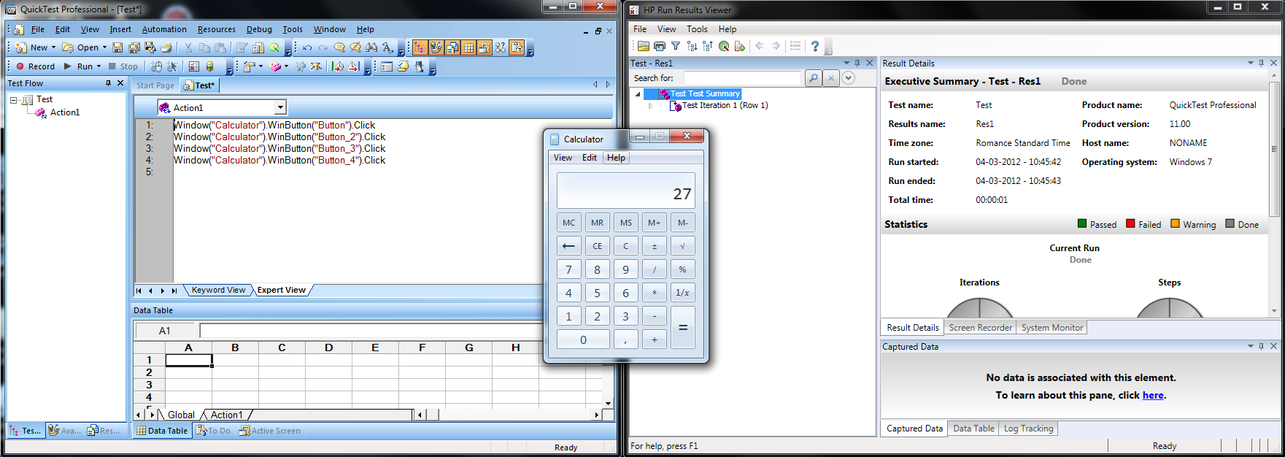Viewport: 1285px width, 457px height.
Task: Click the To Do pane tab
Action: [213, 431]
